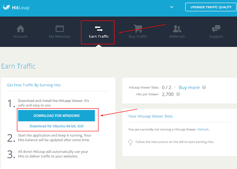Image resolution: width=237 pixels, height=169 pixels.
Task: Click the Refresh link
Action: [203, 129]
